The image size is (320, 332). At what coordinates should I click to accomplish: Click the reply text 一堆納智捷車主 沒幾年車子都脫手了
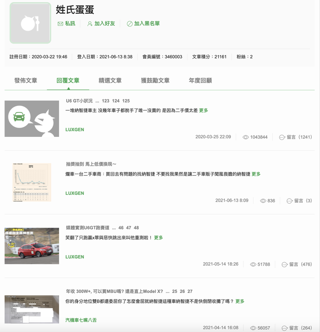click(132, 110)
